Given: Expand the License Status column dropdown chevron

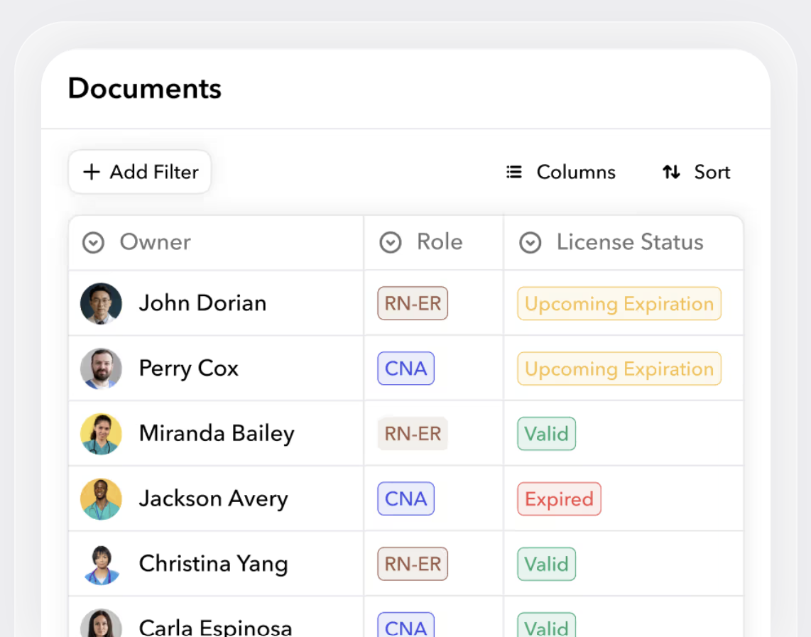Looking at the screenshot, I should click(x=530, y=242).
